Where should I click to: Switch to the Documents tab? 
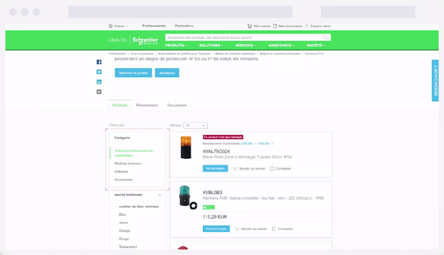coord(177,105)
